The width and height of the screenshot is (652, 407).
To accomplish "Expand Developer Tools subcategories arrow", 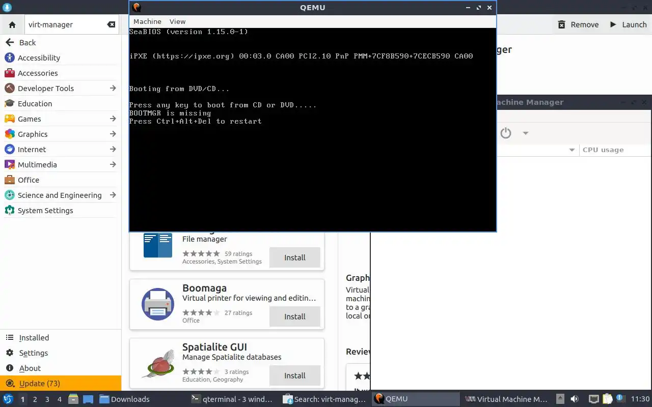I will point(113,88).
